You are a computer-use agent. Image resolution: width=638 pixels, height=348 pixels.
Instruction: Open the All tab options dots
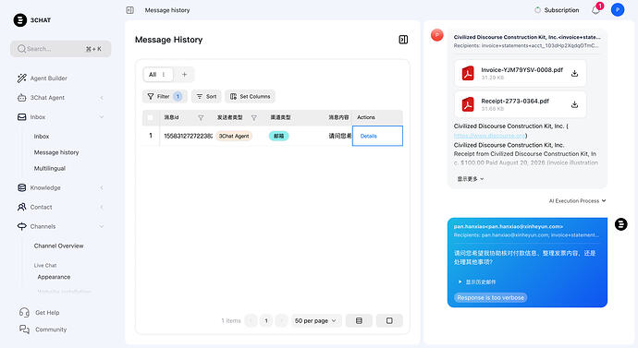click(164, 75)
